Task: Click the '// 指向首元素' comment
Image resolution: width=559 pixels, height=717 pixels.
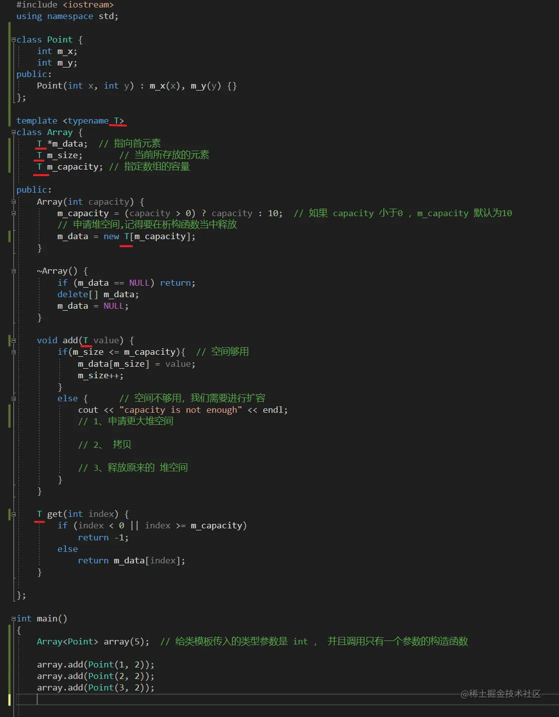Action: click(x=130, y=144)
